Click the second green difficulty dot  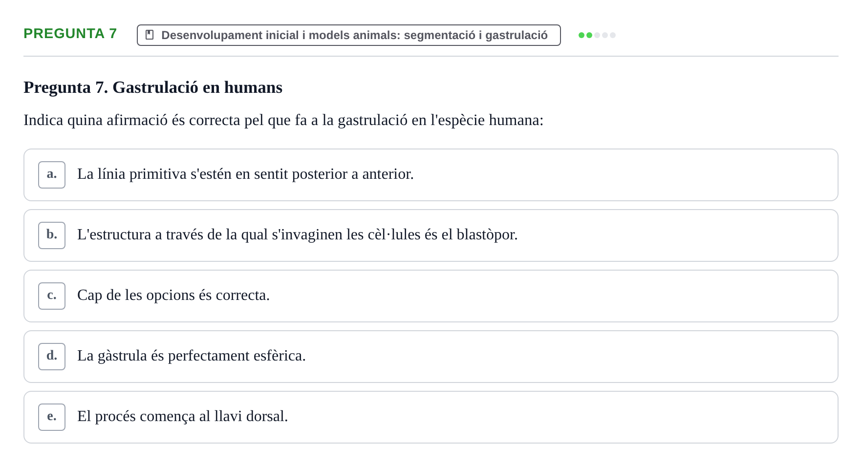589,35
